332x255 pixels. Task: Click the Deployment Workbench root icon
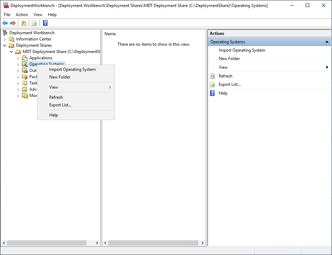coord(5,33)
